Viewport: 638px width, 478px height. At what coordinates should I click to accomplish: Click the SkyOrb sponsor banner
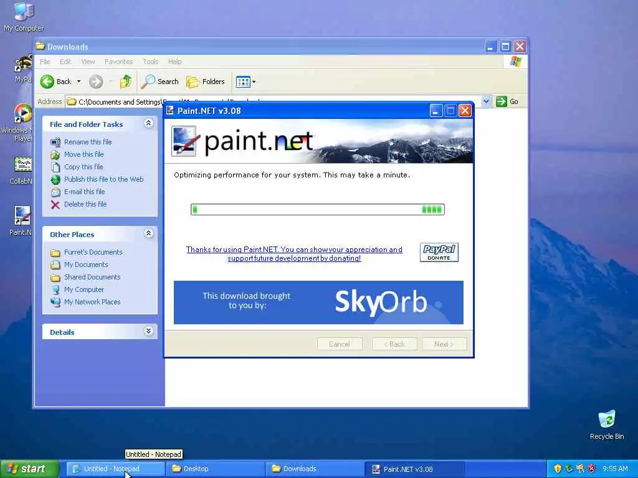pyautogui.click(x=318, y=302)
